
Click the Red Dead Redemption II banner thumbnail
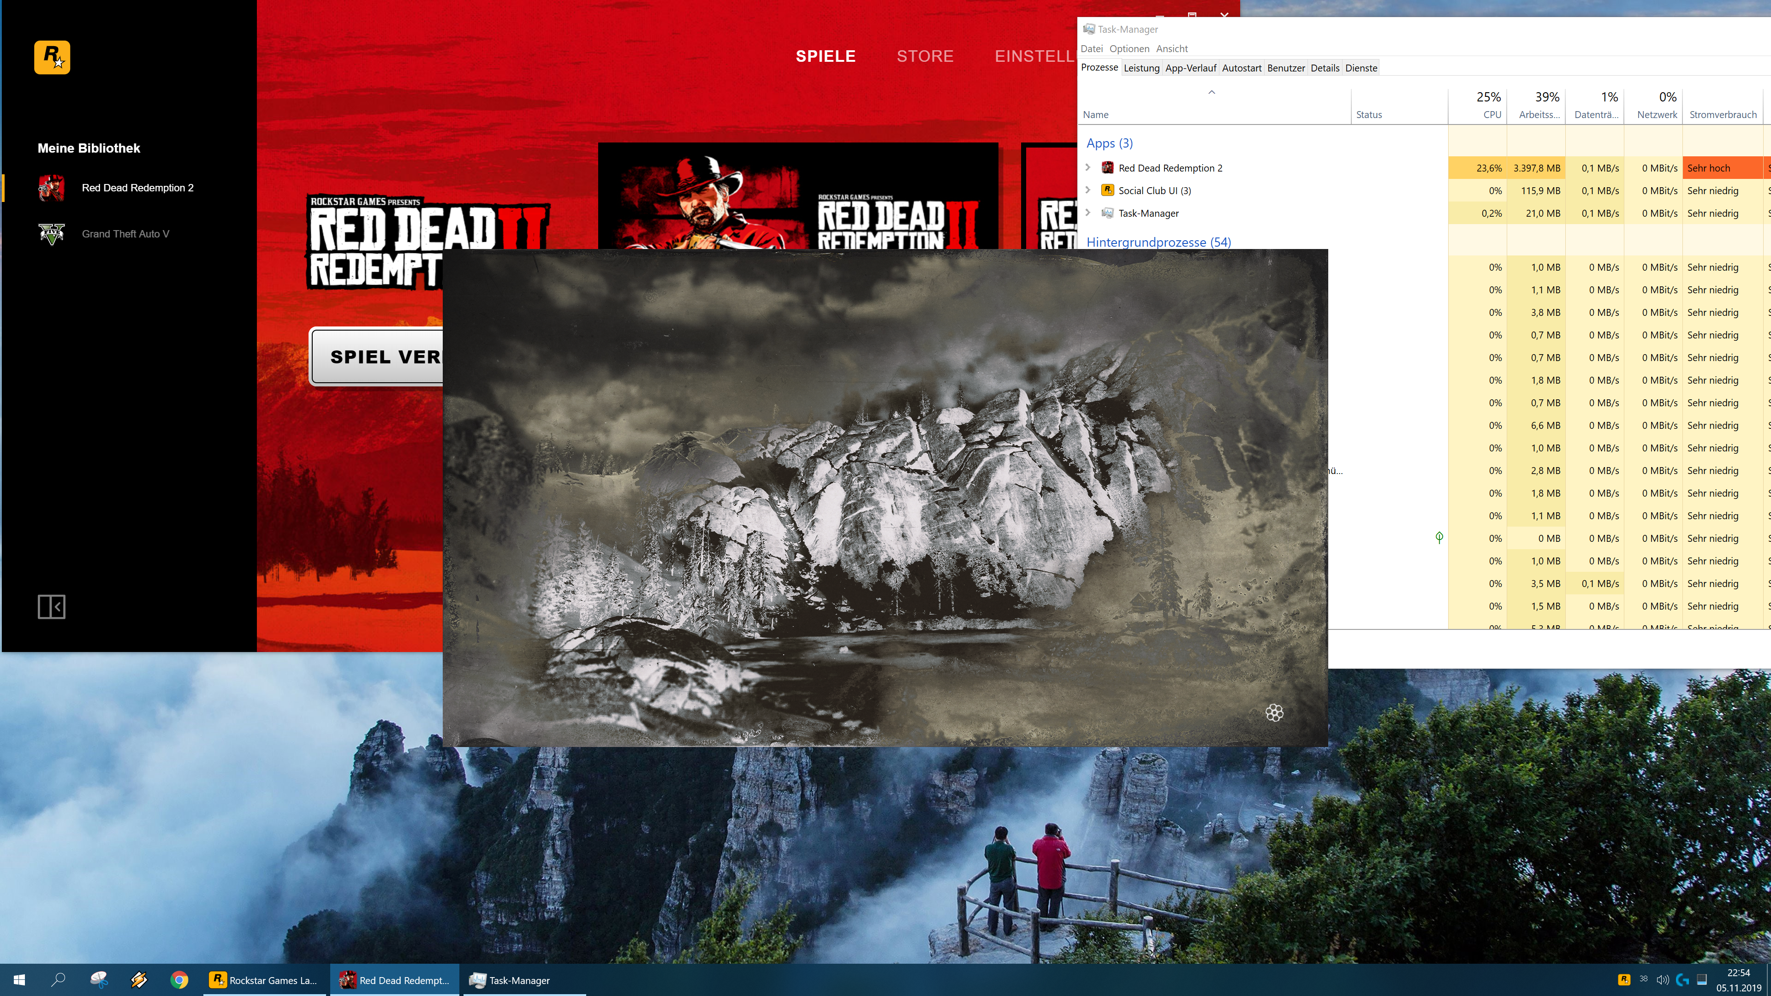click(x=797, y=196)
